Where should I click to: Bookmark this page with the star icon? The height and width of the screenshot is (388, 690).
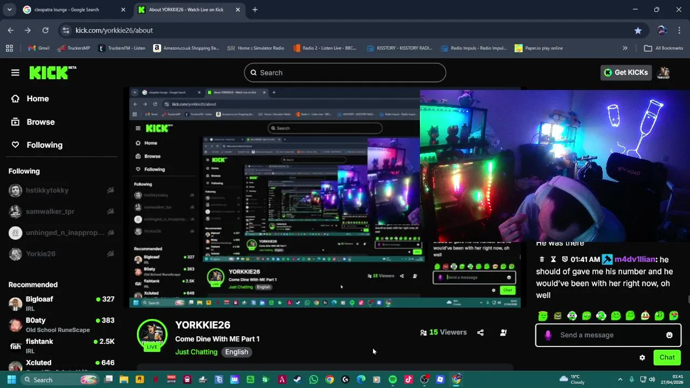(x=638, y=30)
